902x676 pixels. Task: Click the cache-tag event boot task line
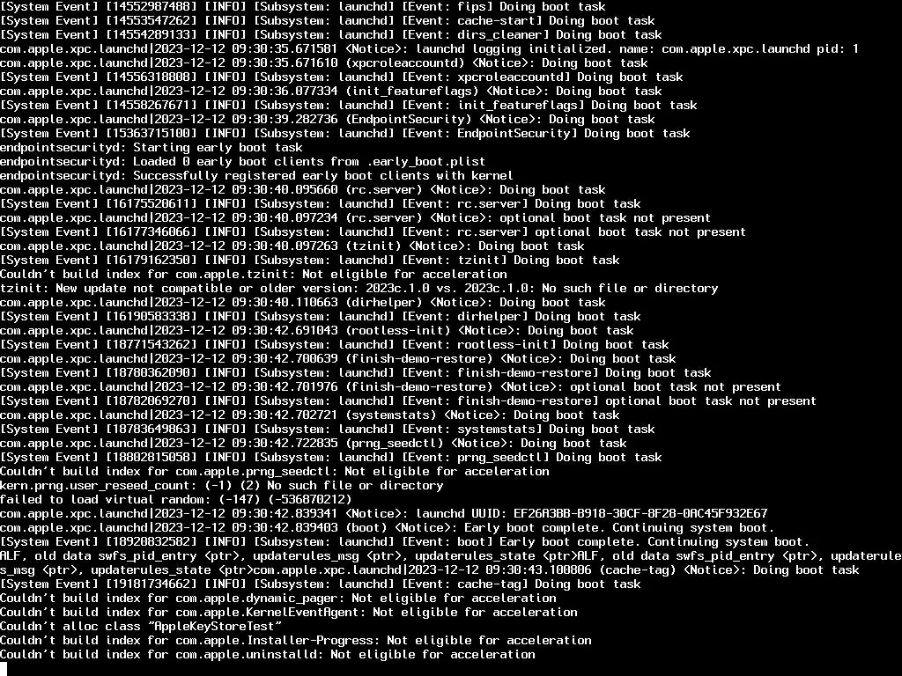point(321,584)
